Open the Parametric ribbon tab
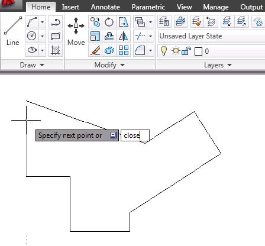 [x=148, y=7]
